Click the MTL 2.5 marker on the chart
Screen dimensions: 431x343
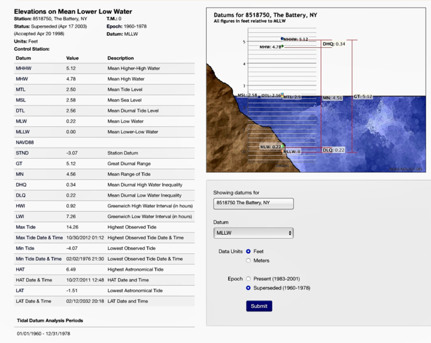(x=292, y=97)
